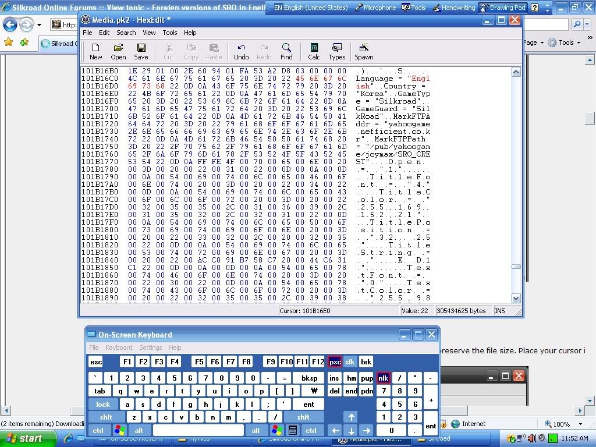Open HexEdit File menu
The image size is (596, 447).
(87, 33)
